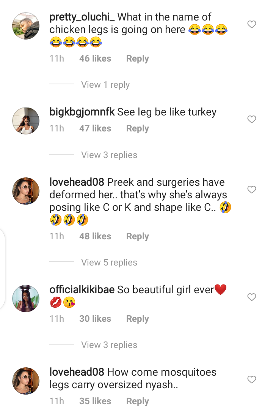273x419 pixels.
Task: Expand View 3 replies under bigkbgjomnfk
Action: point(109,155)
